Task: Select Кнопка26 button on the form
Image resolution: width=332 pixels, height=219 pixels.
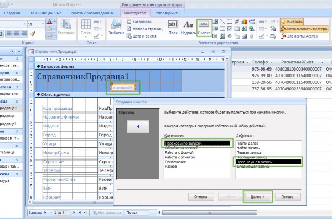Action: [x=123, y=88]
